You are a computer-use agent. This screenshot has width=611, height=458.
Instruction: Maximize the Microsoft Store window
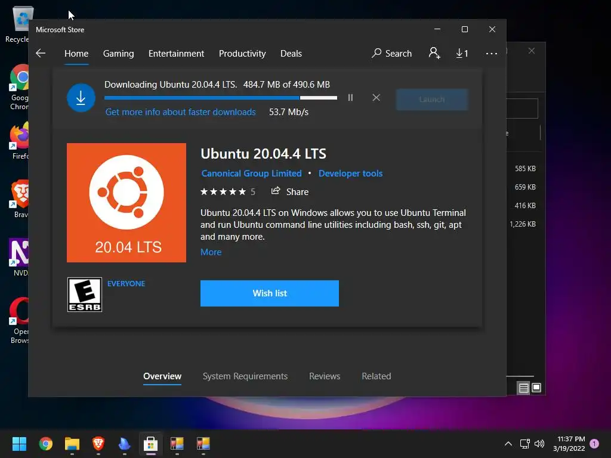pos(464,30)
